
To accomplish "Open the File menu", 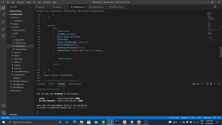I will (8, 2).
